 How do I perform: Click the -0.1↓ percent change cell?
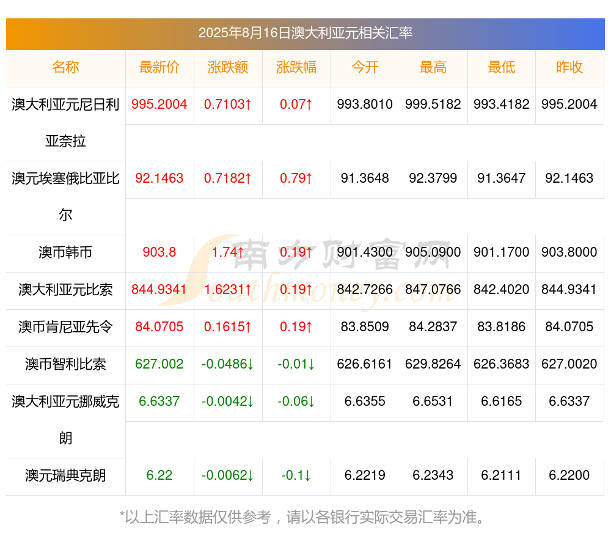296,475
